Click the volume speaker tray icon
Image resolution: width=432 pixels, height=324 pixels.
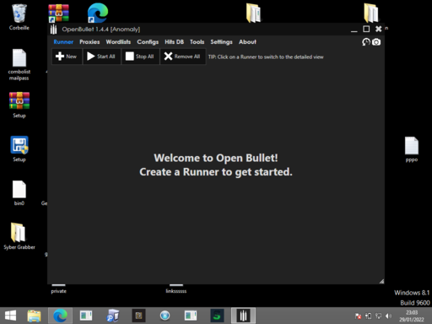tap(388, 316)
